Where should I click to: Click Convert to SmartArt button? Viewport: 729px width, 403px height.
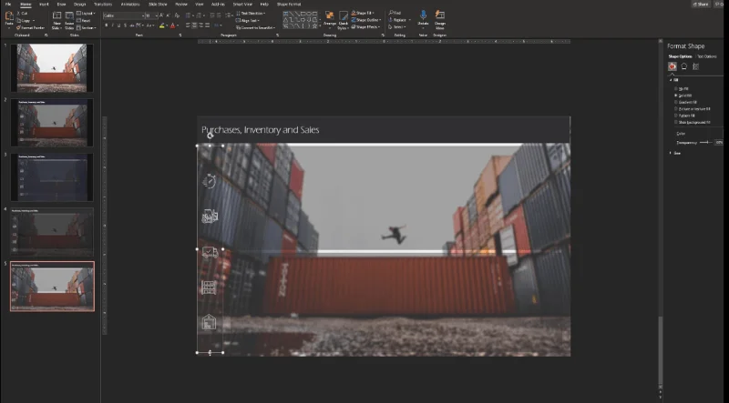255,27
